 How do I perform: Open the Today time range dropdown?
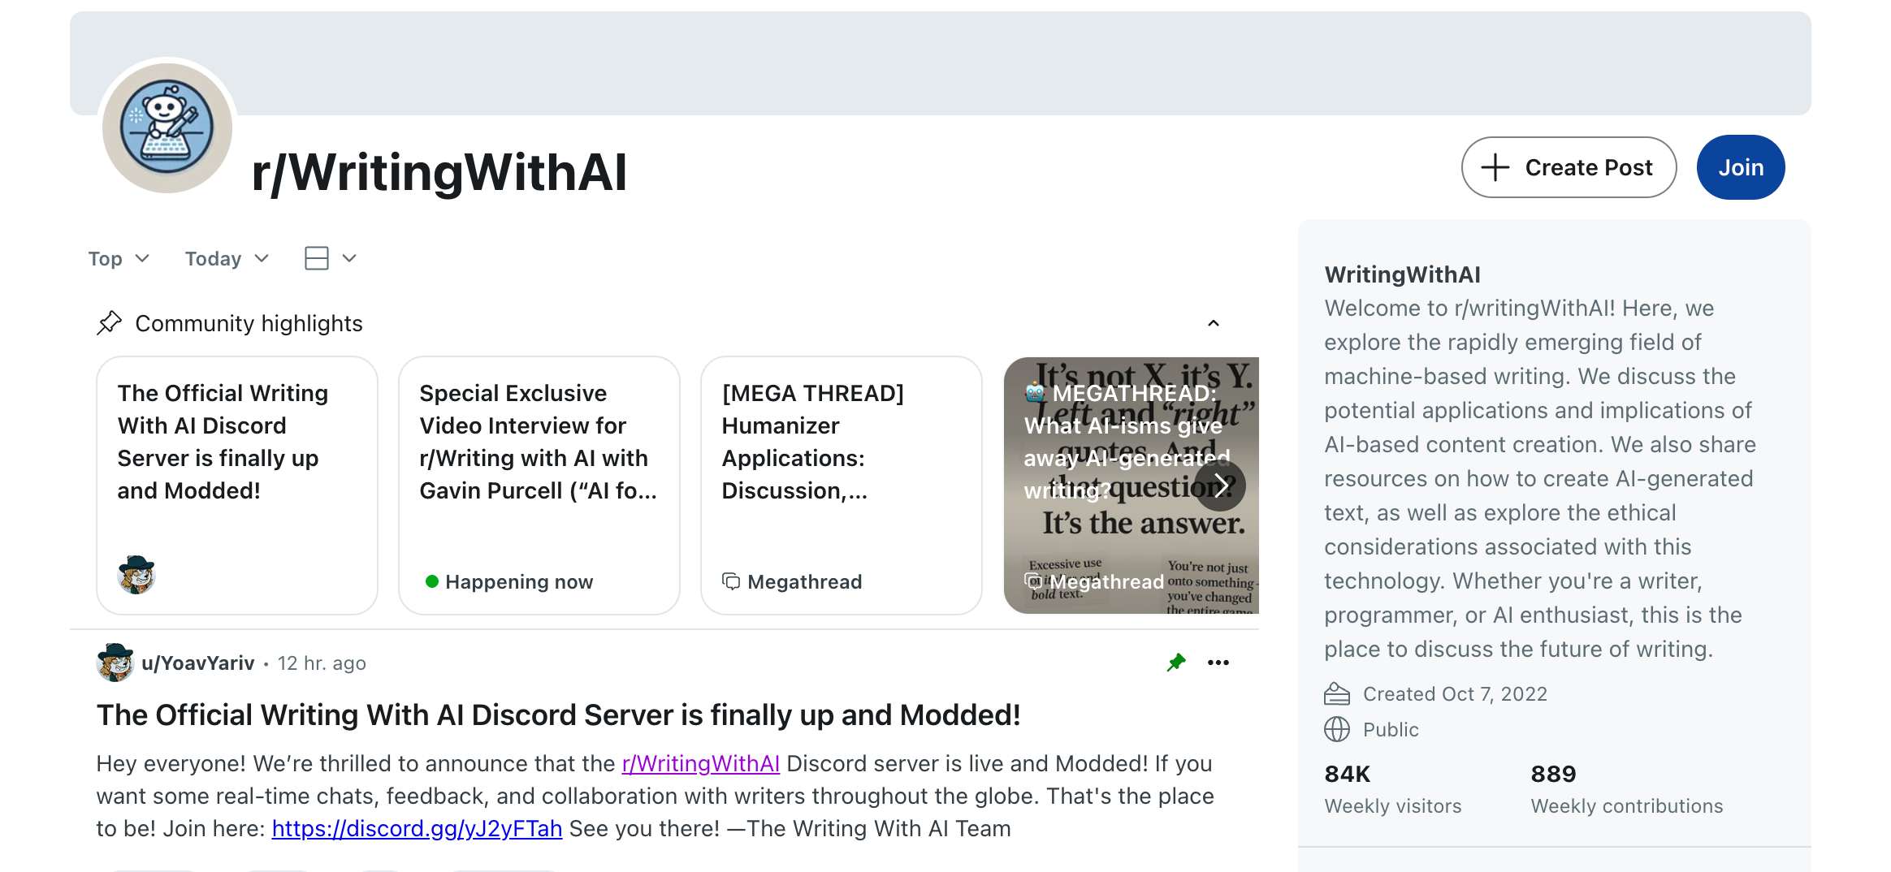click(x=227, y=258)
